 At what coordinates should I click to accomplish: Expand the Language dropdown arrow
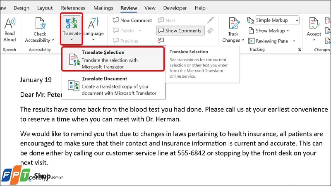click(94, 40)
